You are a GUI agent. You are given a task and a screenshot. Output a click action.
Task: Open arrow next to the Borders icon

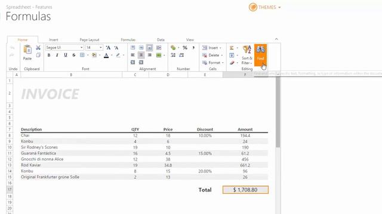coord(88,55)
